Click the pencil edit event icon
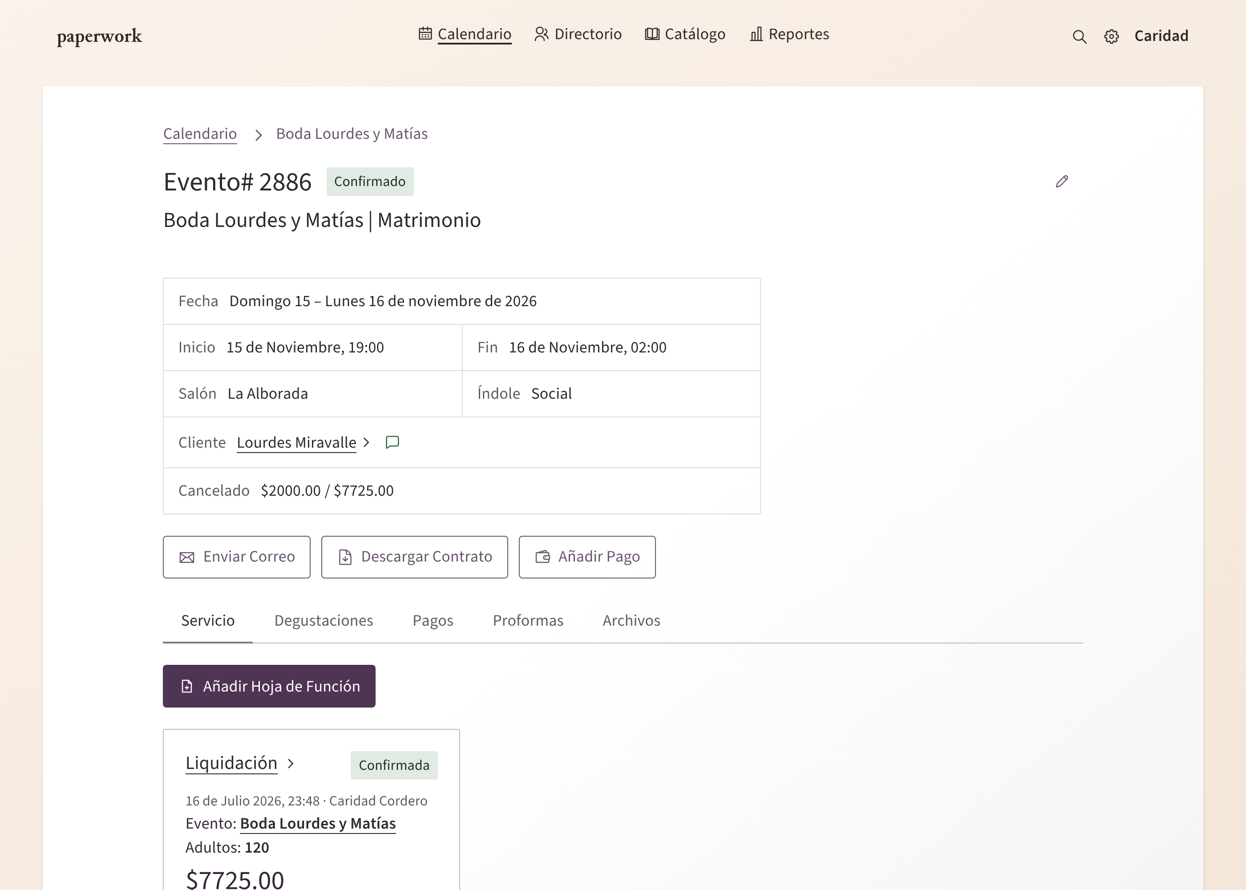 point(1062,182)
